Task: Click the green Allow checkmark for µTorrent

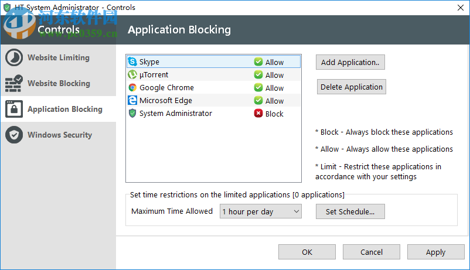Action: coord(258,74)
